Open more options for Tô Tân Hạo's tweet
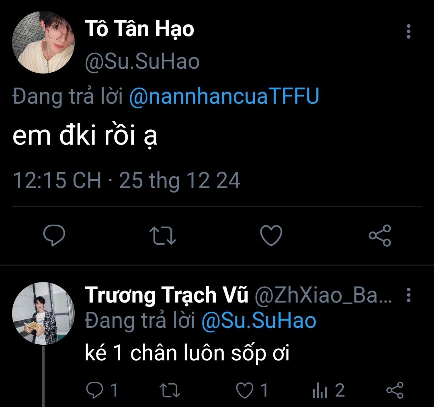The height and width of the screenshot is (407, 434). tap(409, 31)
